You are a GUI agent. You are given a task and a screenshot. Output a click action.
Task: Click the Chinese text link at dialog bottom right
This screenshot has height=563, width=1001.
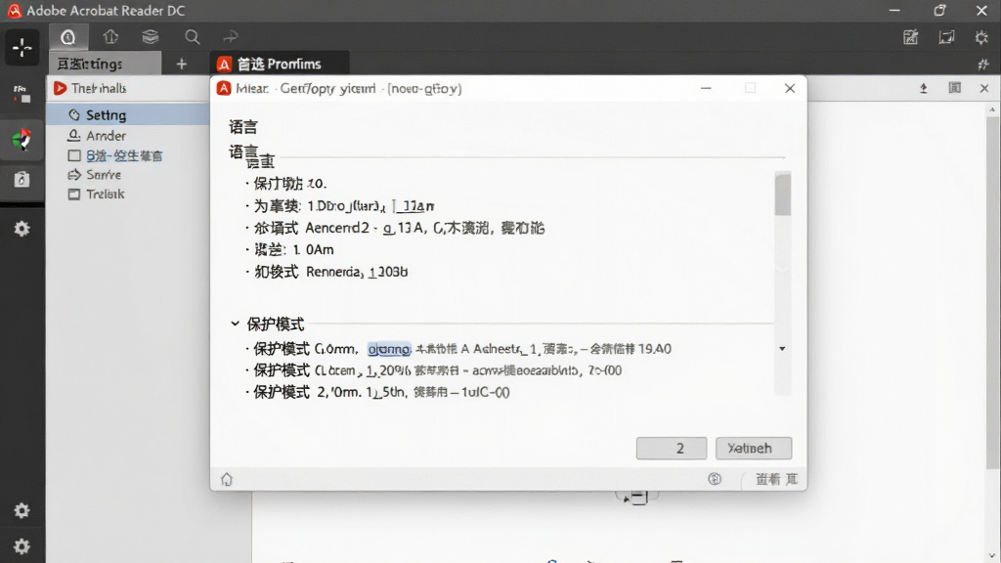[776, 479]
